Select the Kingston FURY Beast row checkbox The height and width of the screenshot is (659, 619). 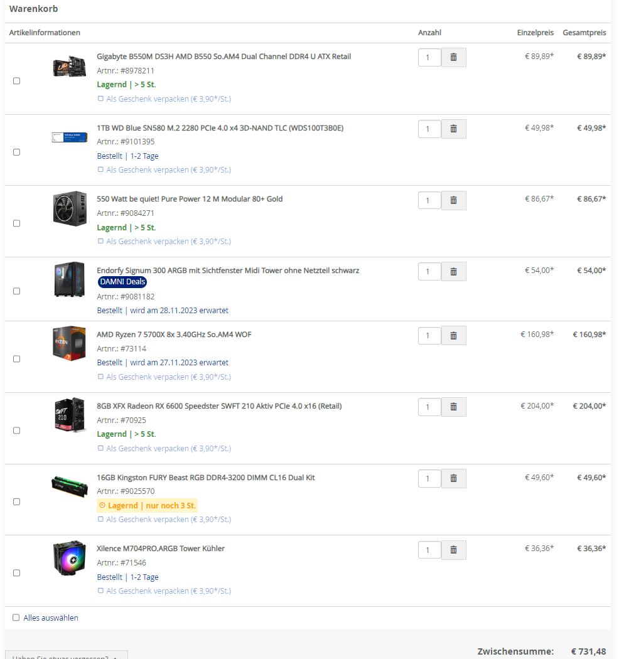[16, 502]
